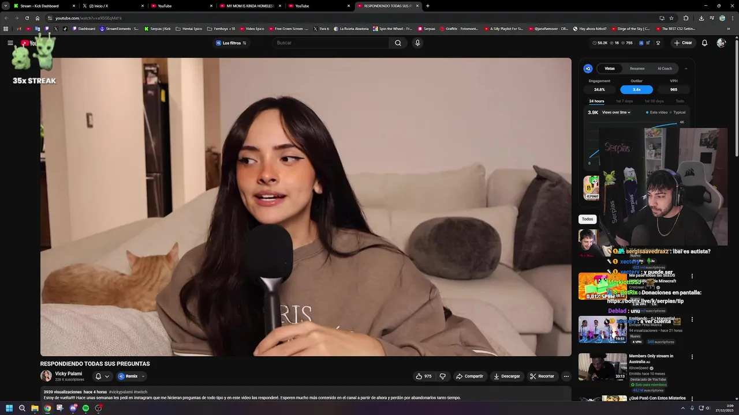This screenshot has height=415, width=739.
Task: Click the Outlier 3.4x pill
Action: tap(636, 89)
